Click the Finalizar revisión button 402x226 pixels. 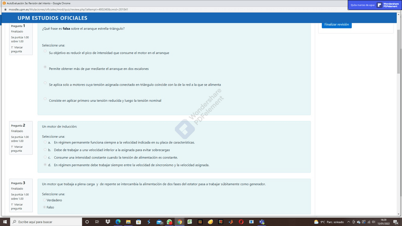pos(337,25)
